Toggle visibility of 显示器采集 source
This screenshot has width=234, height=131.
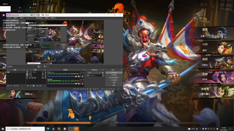coord(43,78)
